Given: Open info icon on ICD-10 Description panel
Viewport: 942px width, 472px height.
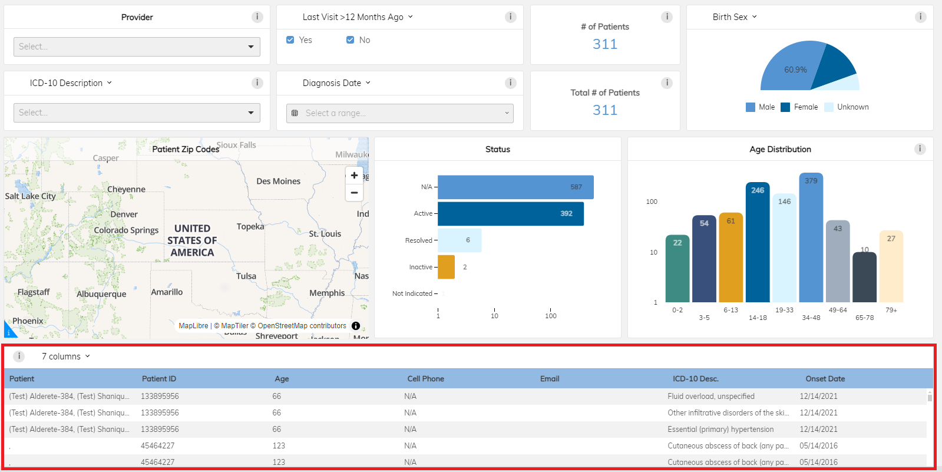Looking at the screenshot, I should tap(257, 83).
